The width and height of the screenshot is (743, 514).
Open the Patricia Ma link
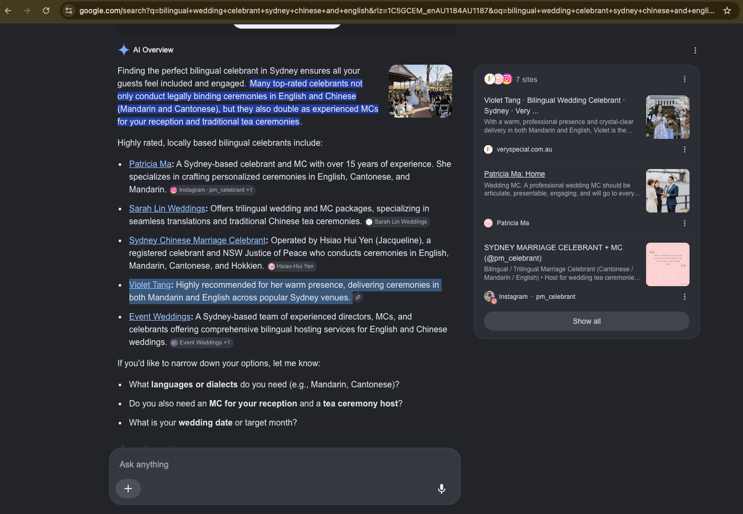tap(150, 164)
